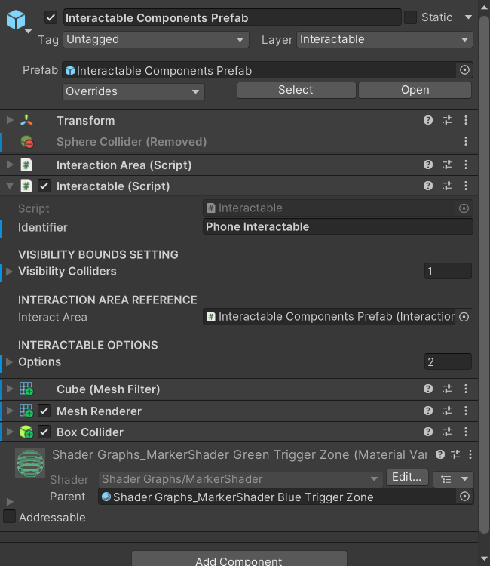Click the blue cube GameObject icon
The height and width of the screenshot is (566, 490).
pyautogui.click(x=16, y=20)
